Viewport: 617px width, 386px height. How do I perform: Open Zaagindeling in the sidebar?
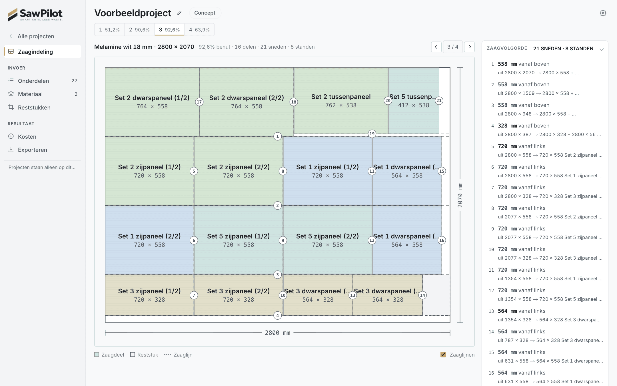click(43, 51)
